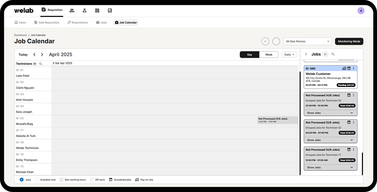Select the Day view toggle
377x192 pixels.
pyautogui.click(x=250, y=55)
